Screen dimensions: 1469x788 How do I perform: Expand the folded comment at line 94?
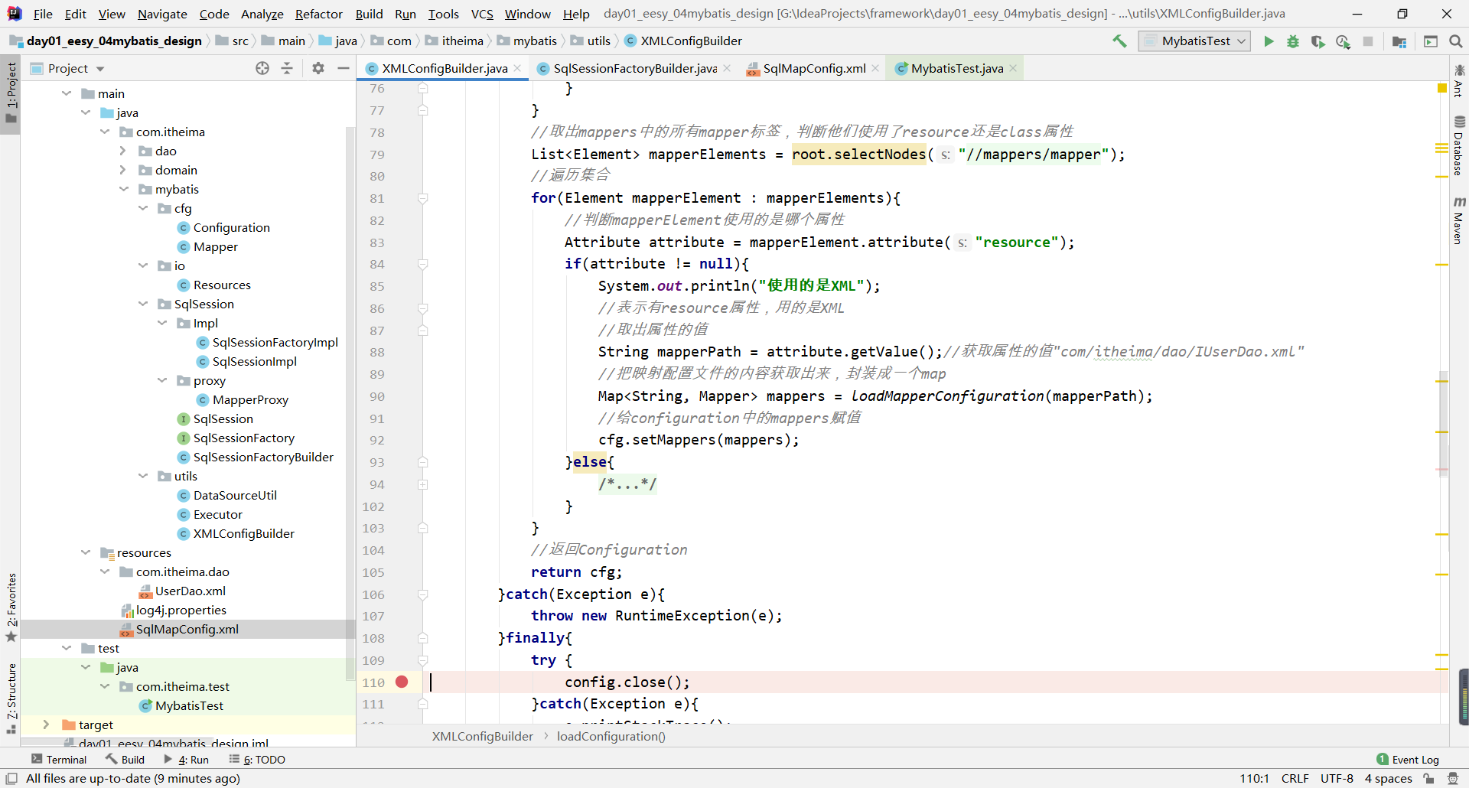pos(422,484)
